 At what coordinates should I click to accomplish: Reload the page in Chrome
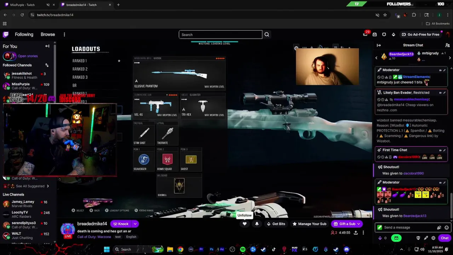(22, 15)
